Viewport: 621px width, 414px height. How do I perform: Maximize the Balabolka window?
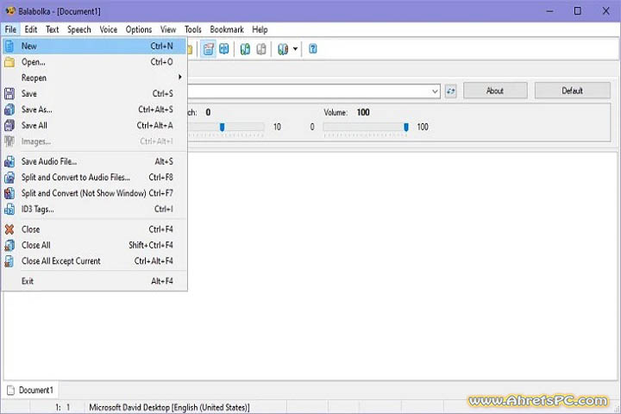click(x=578, y=11)
